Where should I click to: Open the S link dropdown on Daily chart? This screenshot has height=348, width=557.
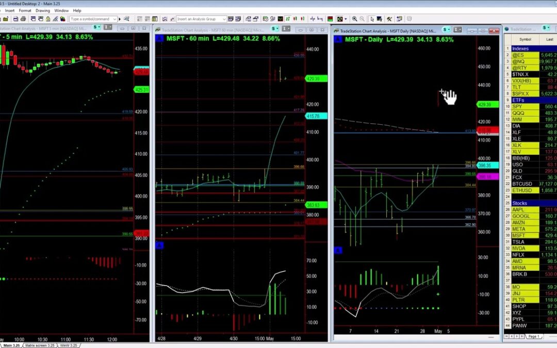(x=447, y=29)
